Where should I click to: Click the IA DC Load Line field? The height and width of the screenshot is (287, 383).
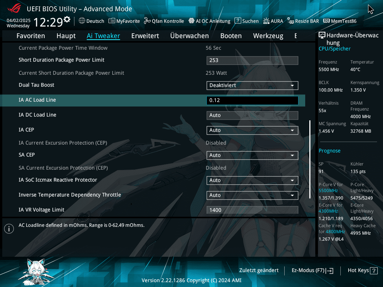coord(252,115)
